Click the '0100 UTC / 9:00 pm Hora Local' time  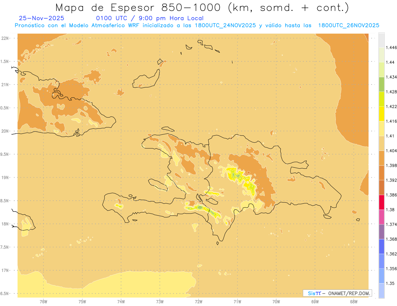(150, 18)
